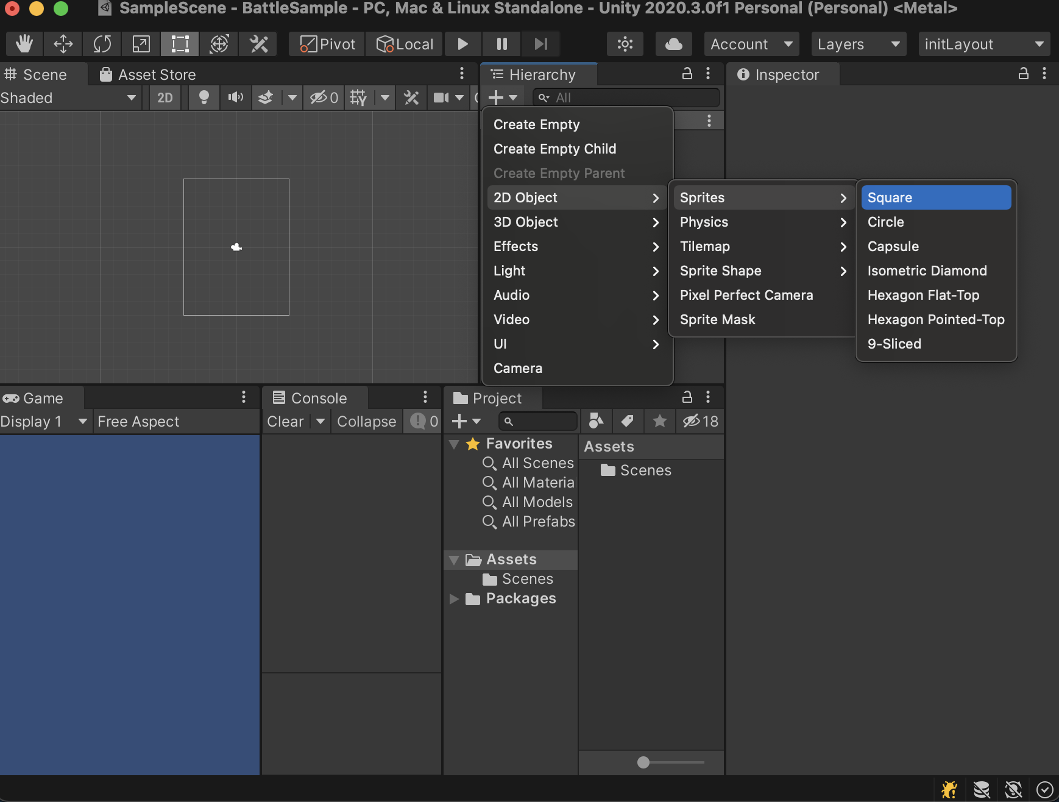Choose Camera from create menu

click(x=578, y=368)
